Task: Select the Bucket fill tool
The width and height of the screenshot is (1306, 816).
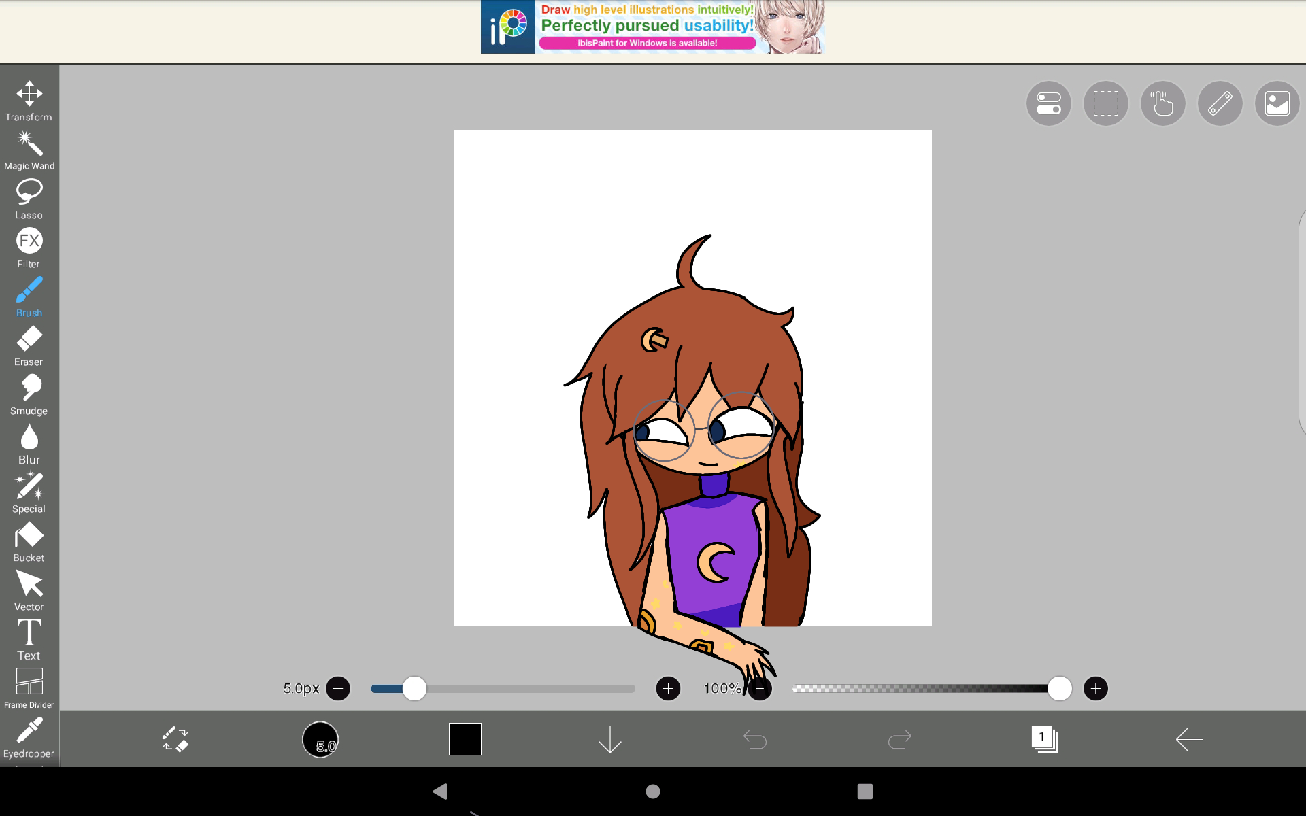Action: point(29,542)
